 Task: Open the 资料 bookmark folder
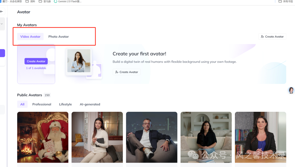30,1
